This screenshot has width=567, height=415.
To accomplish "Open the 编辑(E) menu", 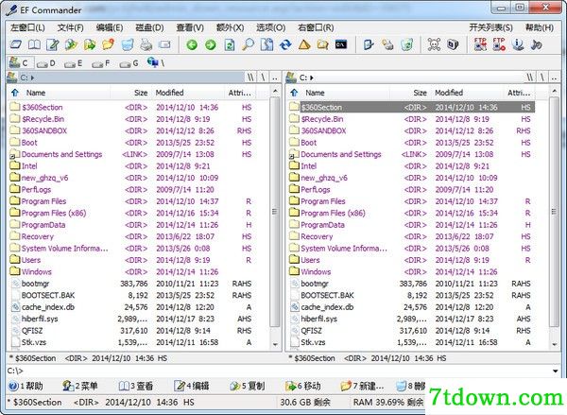I will click(110, 27).
